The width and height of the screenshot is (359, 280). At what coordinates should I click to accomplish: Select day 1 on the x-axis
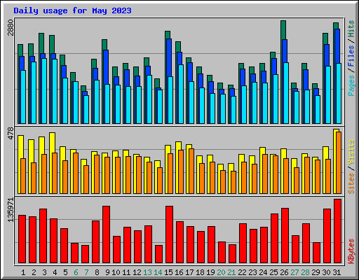(x=23, y=272)
